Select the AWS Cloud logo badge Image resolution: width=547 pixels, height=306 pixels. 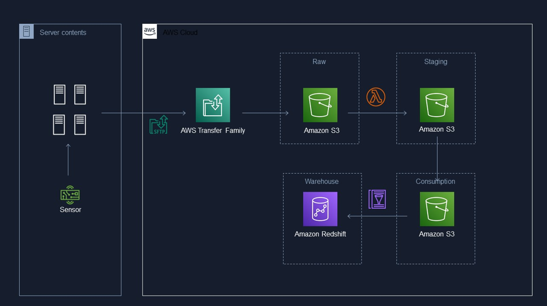(149, 32)
